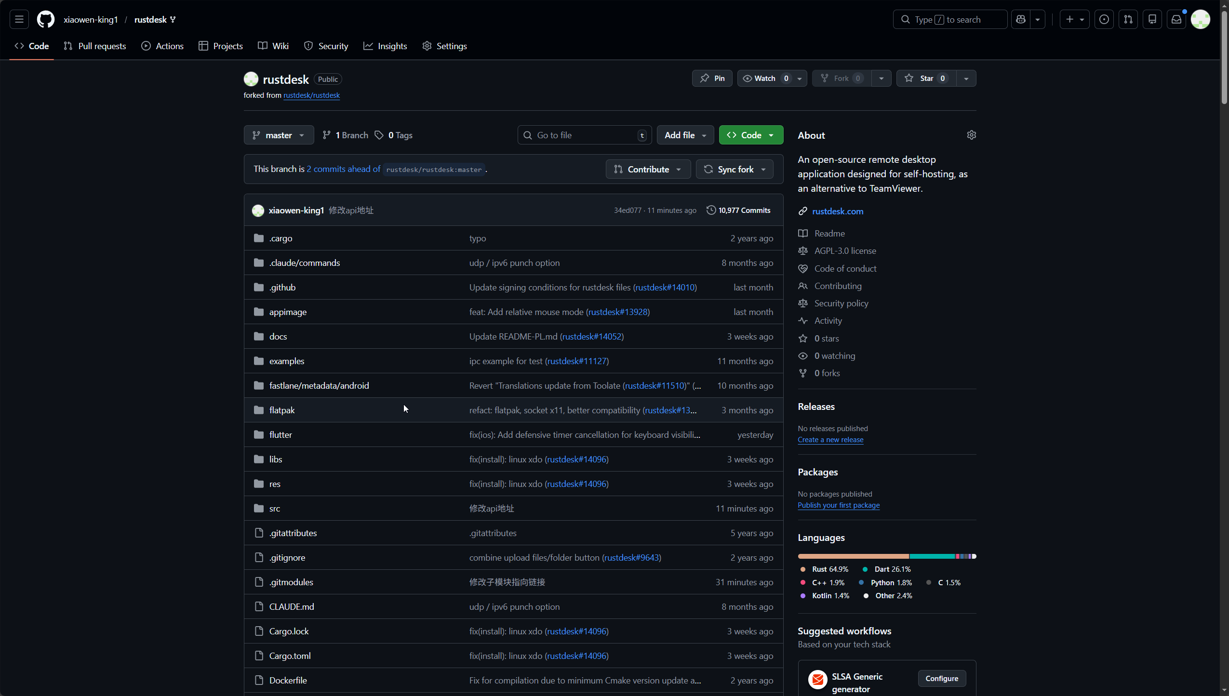Click the commit history clock icon
This screenshot has height=696, width=1229.
pyautogui.click(x=711, y=210)
